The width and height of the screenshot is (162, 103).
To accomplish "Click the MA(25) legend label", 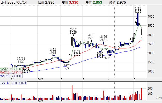I will pos(5,72).
